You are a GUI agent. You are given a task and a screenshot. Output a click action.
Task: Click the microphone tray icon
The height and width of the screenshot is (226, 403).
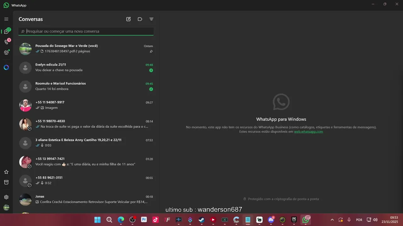click(349, 220)
